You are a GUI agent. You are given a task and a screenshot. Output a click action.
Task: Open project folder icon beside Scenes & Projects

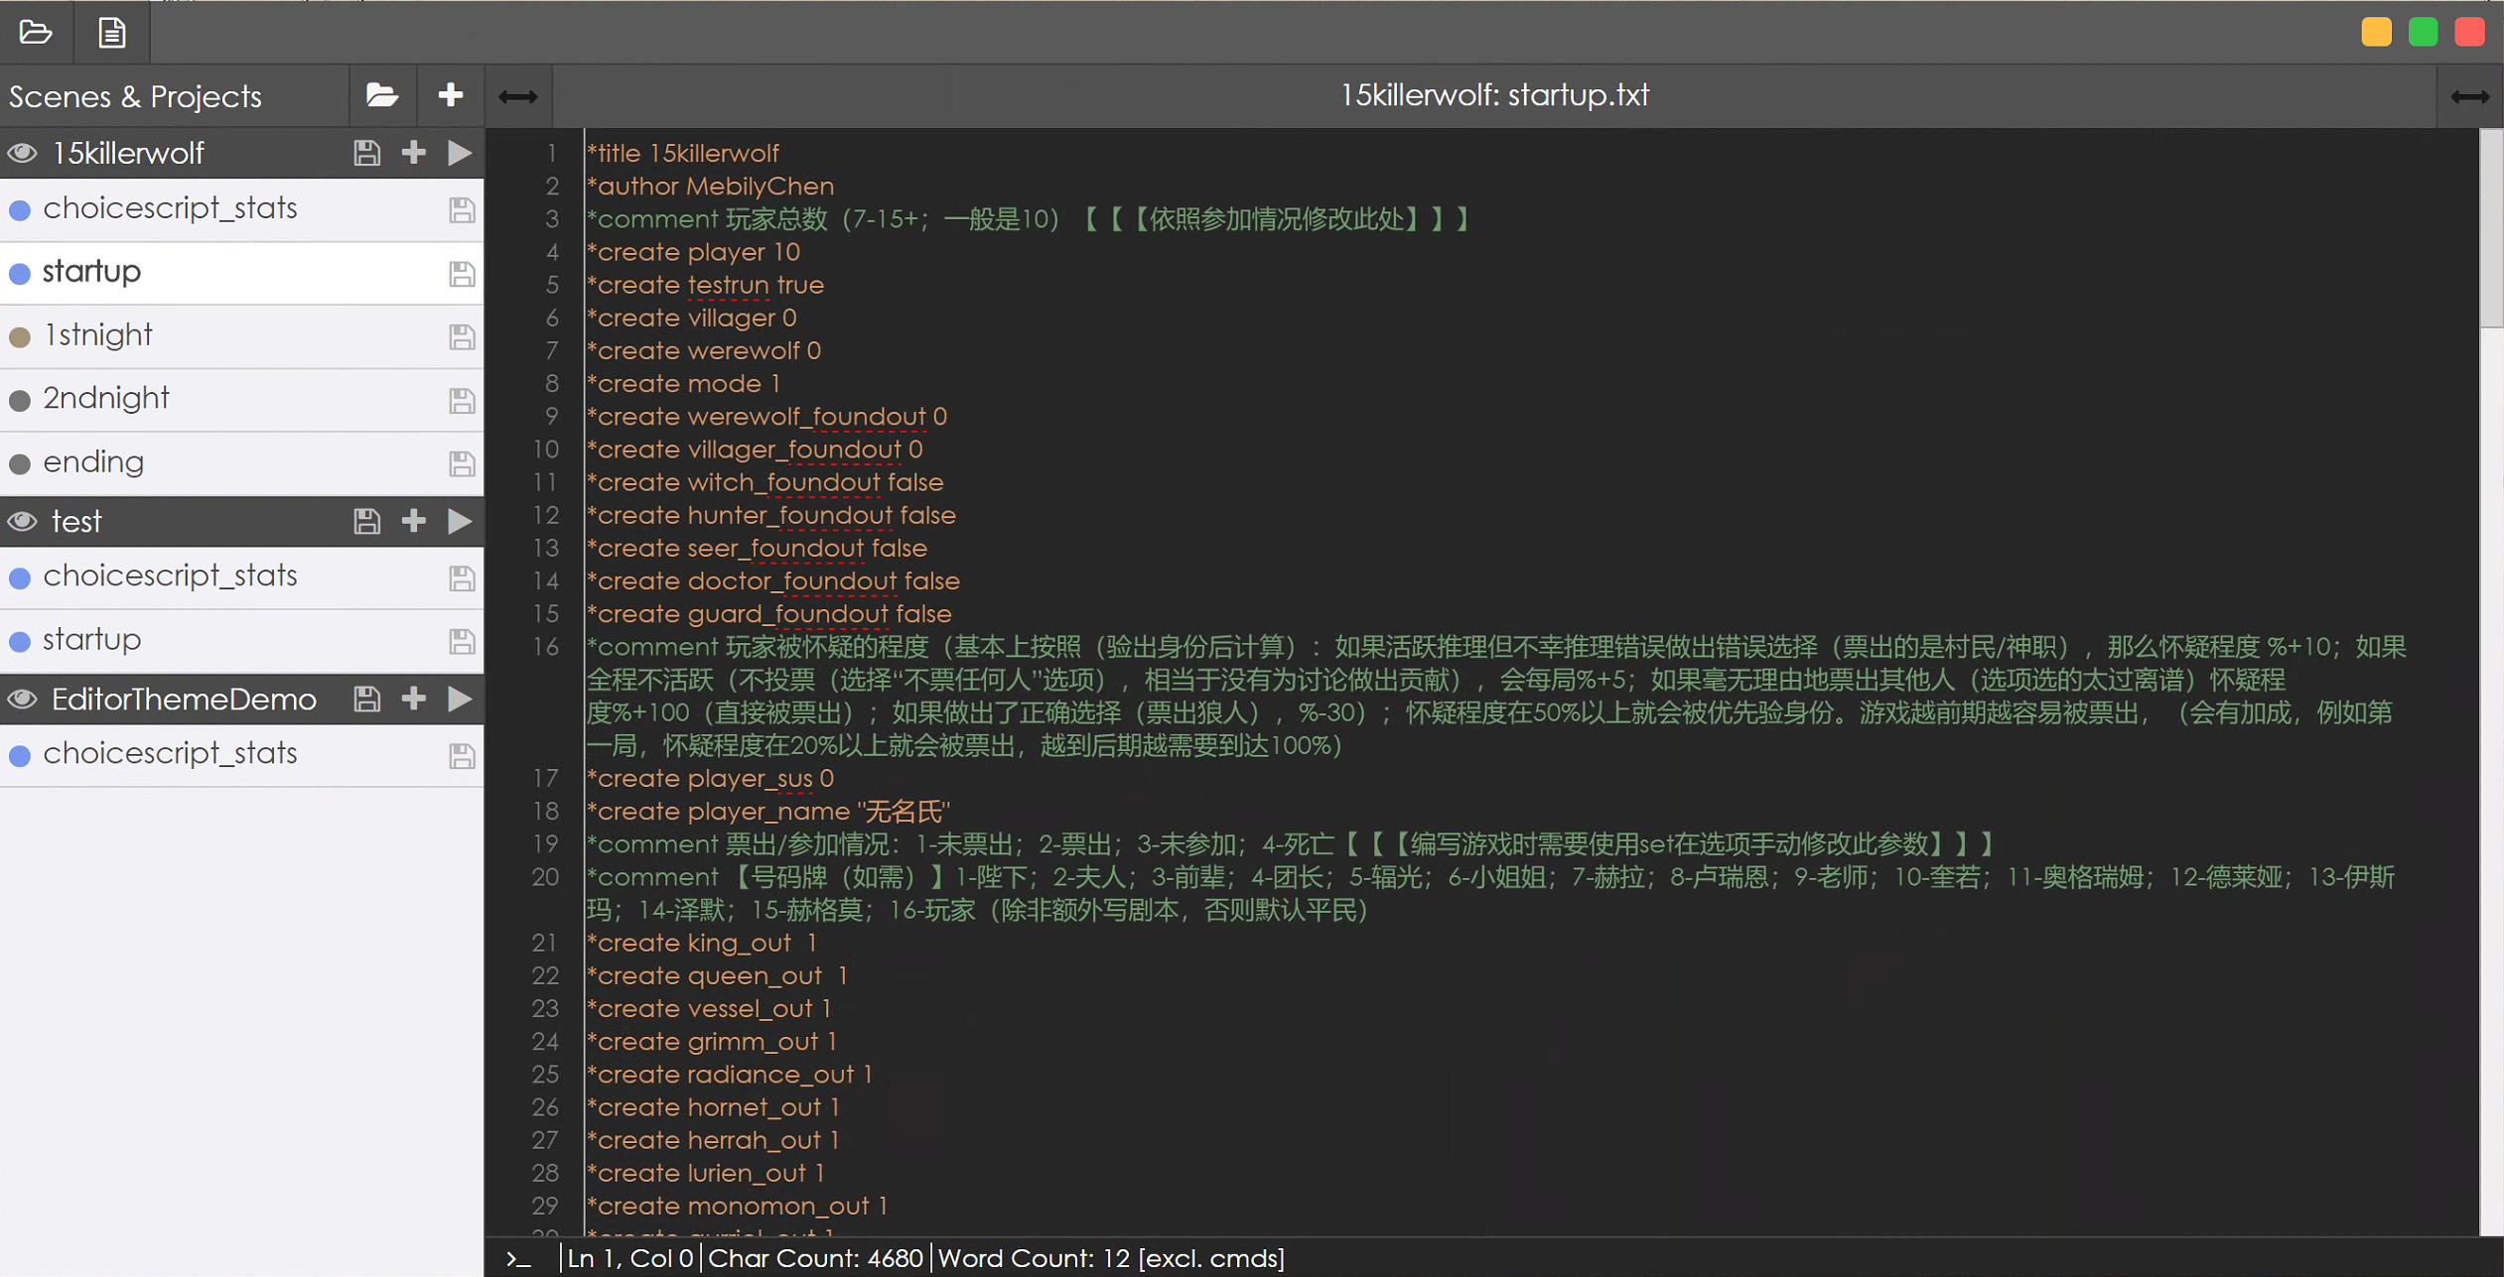point(382,95)
